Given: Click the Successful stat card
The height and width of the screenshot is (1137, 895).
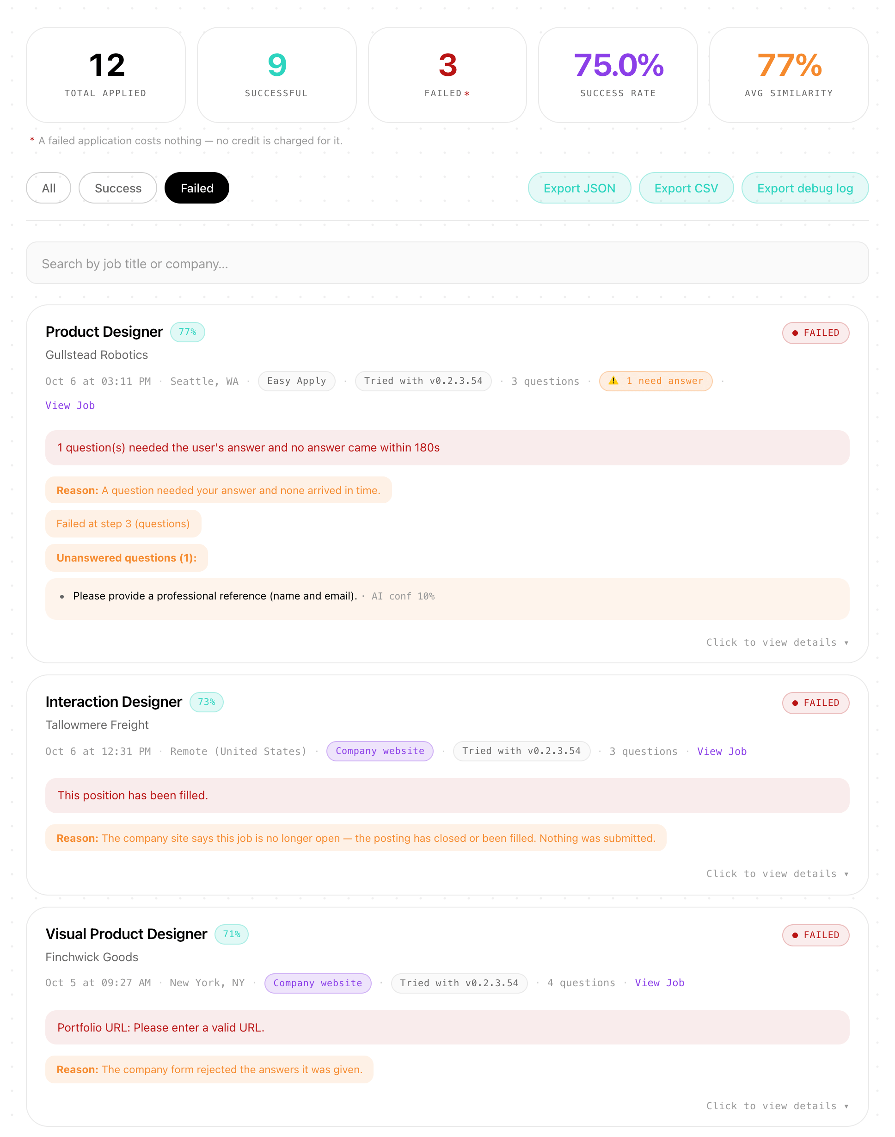Looking at the screenshot, I should (276, 75).
